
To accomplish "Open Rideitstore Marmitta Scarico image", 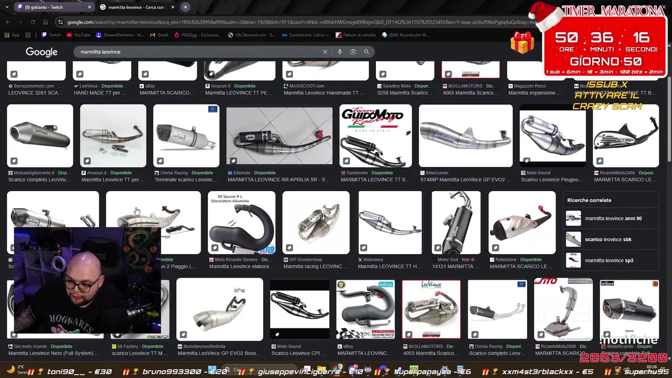I will (522, 223).
